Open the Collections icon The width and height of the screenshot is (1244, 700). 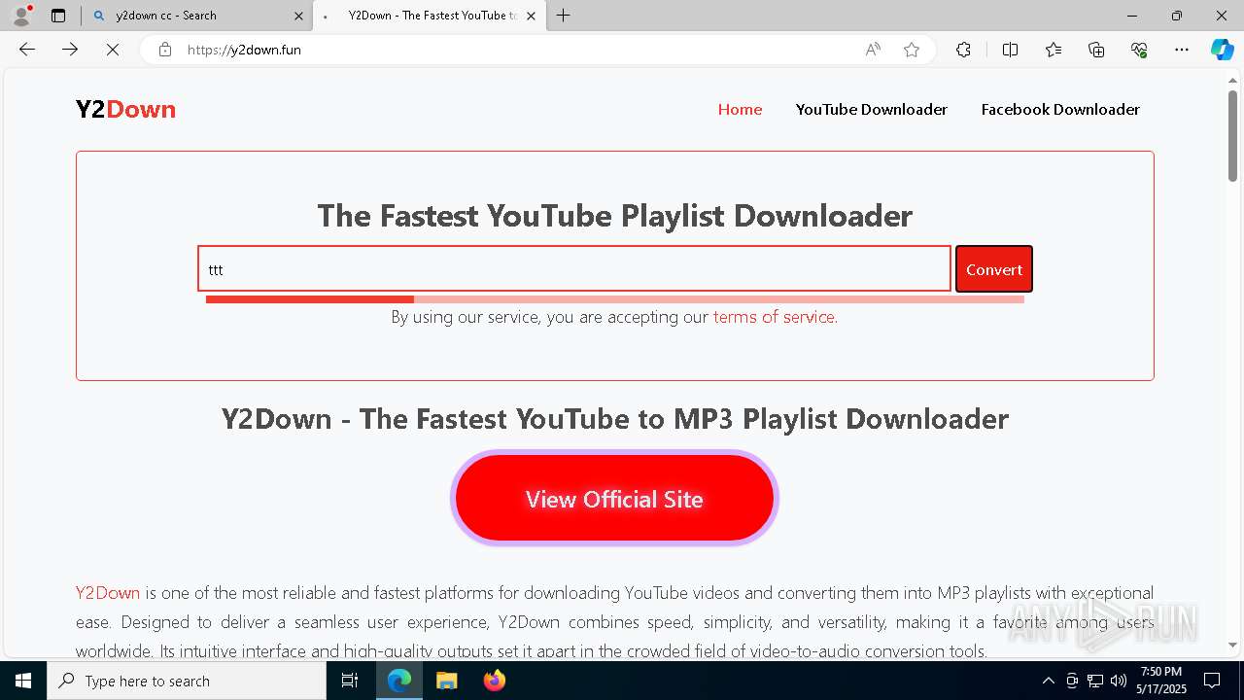coord(1096,50)
